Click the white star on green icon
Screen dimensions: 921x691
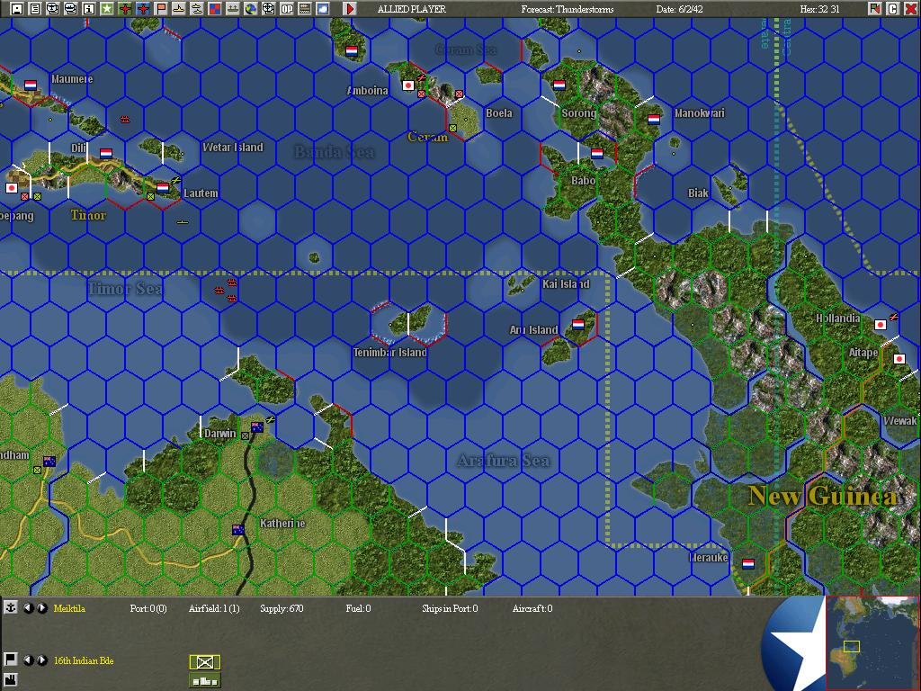tap(106, 8)
